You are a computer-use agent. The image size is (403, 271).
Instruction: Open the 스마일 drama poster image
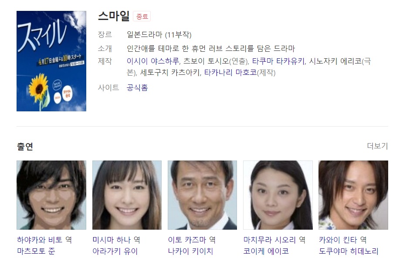click(51, 61)
